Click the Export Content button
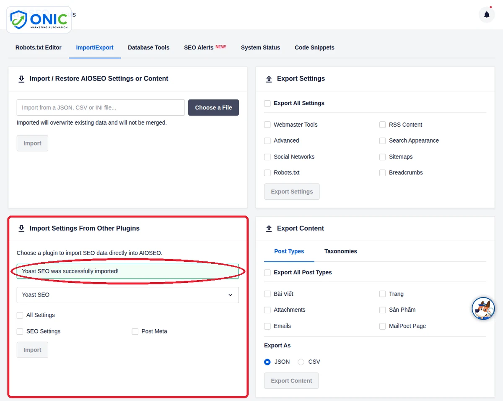The width and height of the screenshot is (503, 401). (291, 380)
